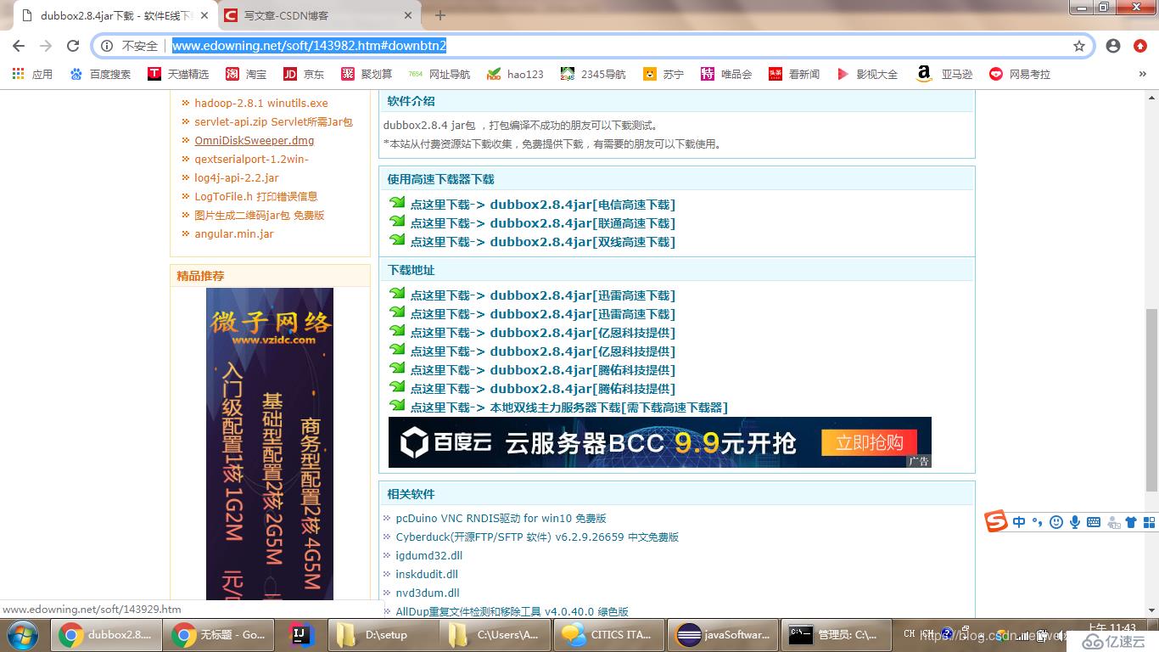Click the first 迅雷高速下载 link

542,295
